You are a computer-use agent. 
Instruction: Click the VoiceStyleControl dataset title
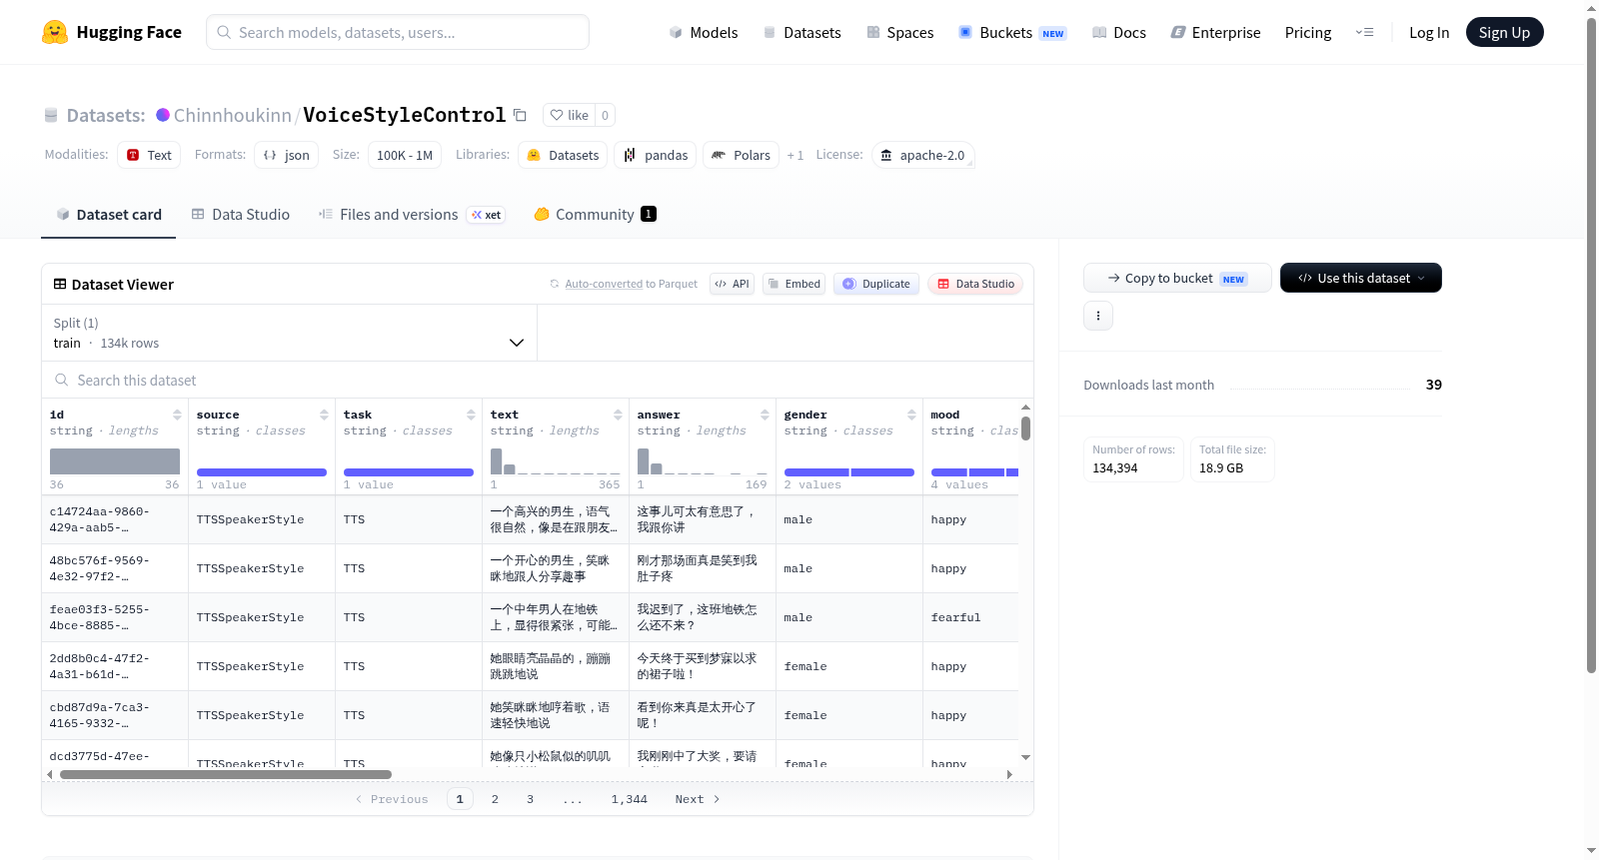point(405,115)
